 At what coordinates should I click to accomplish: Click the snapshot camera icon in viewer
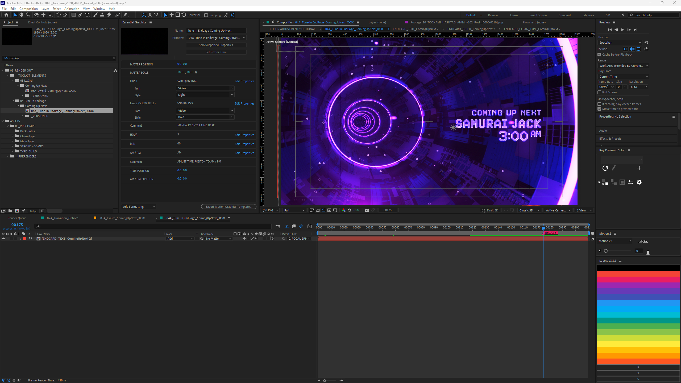(367, 210)
